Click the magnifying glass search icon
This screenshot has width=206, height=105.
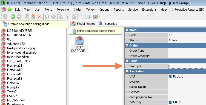click(x=81, y=17)
